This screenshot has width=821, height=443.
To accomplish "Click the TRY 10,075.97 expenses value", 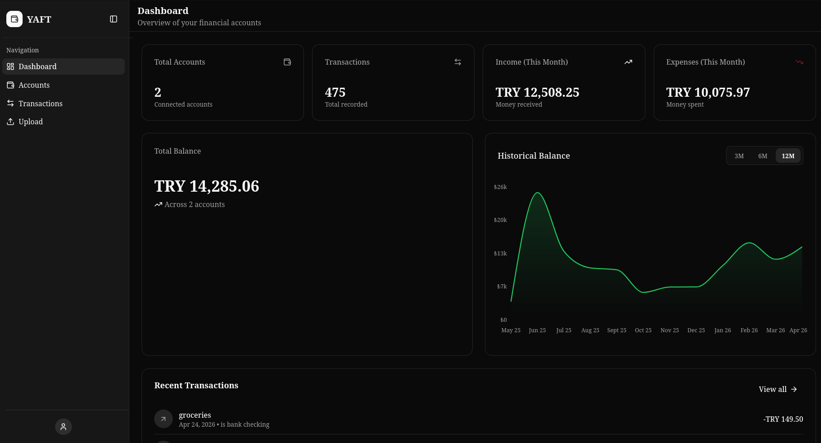I will [708, 92].
